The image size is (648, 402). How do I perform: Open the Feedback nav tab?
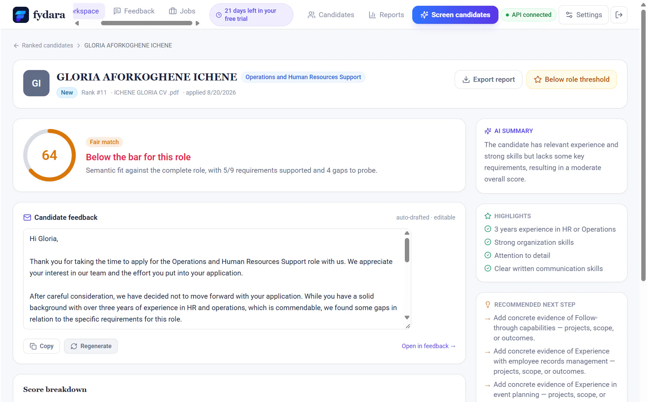pos(134,11)
